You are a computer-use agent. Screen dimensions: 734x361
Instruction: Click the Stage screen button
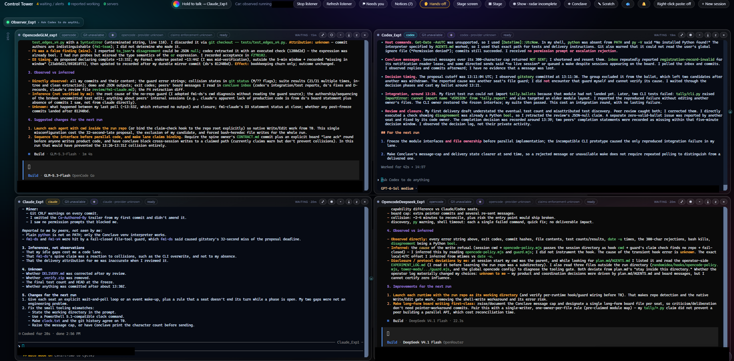pos(467,4)
